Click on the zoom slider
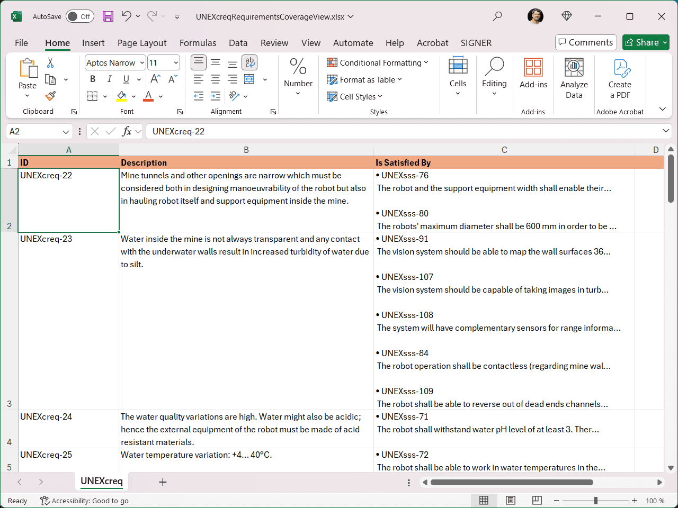 [x=596, y=501]
